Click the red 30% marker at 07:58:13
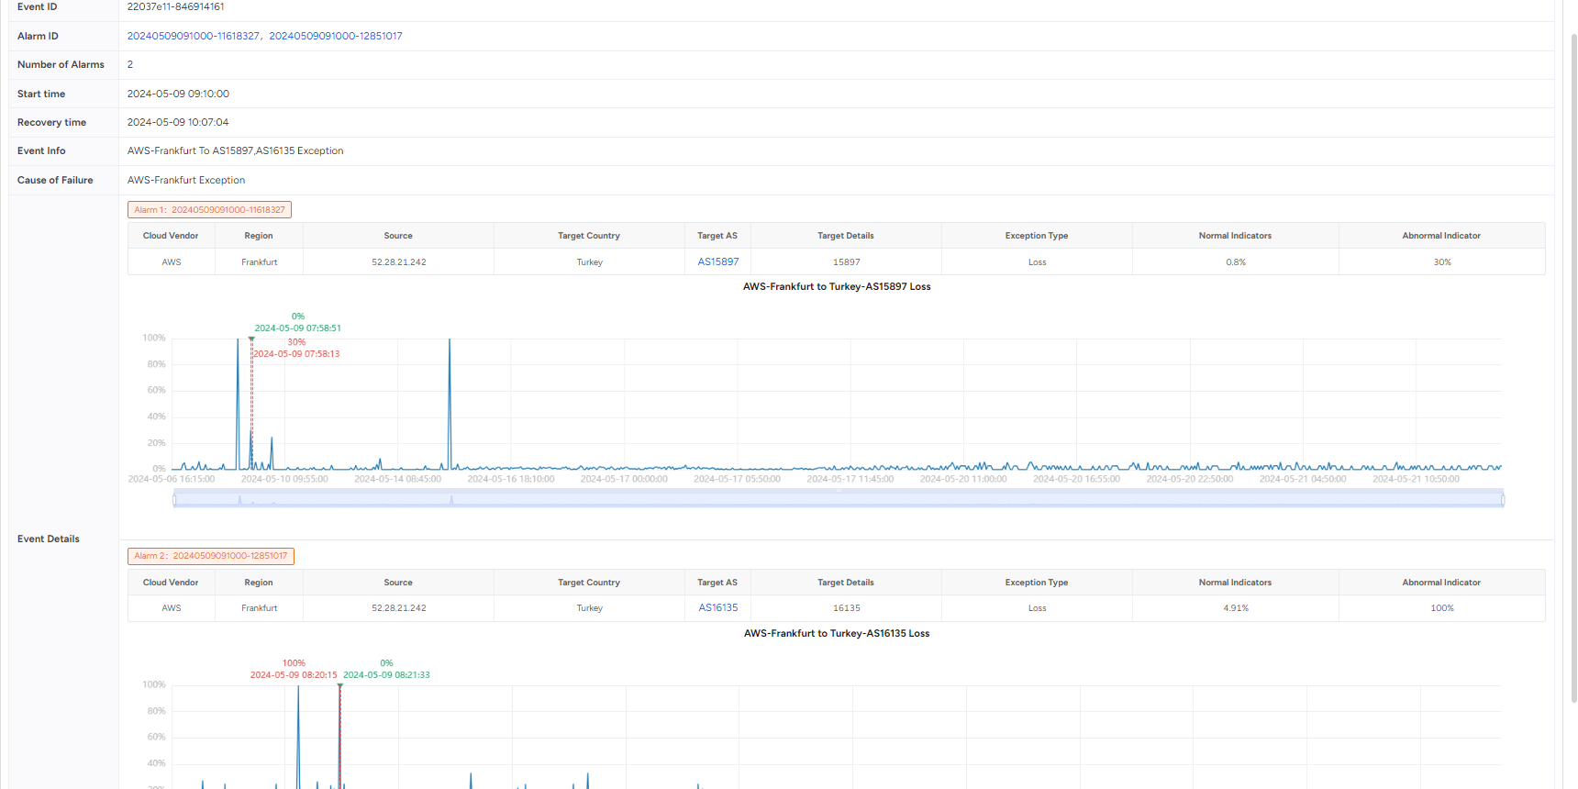 (296, 348)
